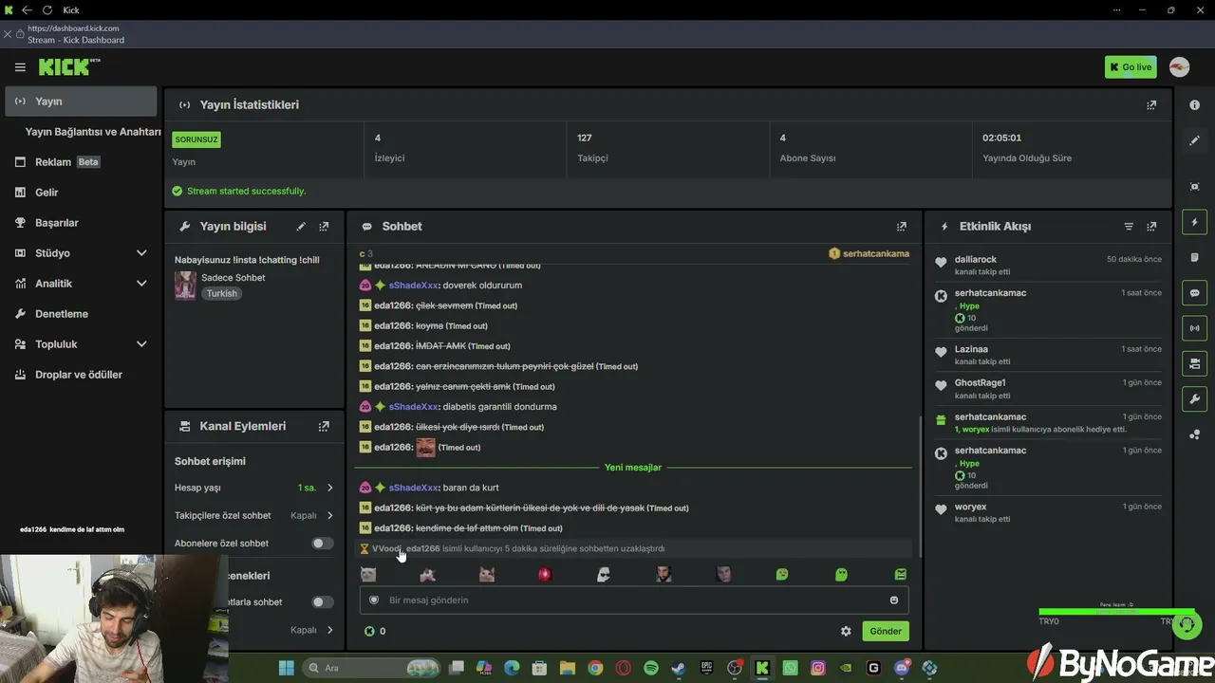Viewport: 1215px width, 683px height.
Task: Click the capture frame icon in right sidebar
Action: click(1195, 187)
